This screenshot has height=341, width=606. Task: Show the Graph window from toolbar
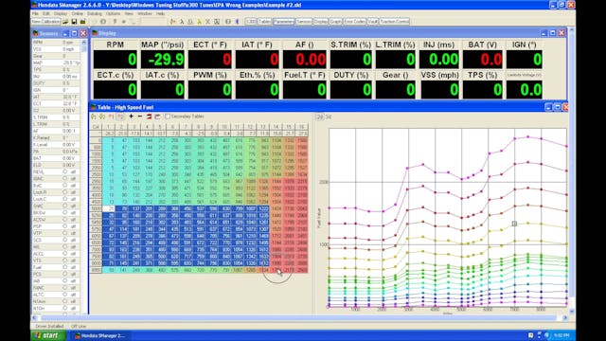coord(336,22)
